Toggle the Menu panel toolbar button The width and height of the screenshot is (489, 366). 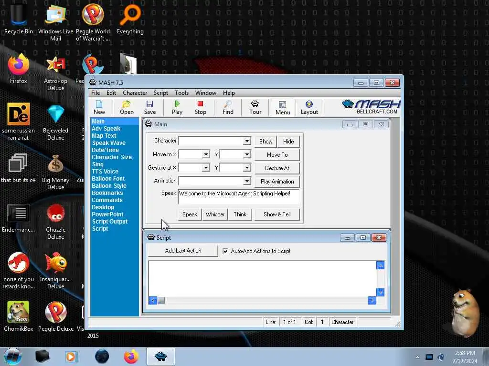[283, 108]
